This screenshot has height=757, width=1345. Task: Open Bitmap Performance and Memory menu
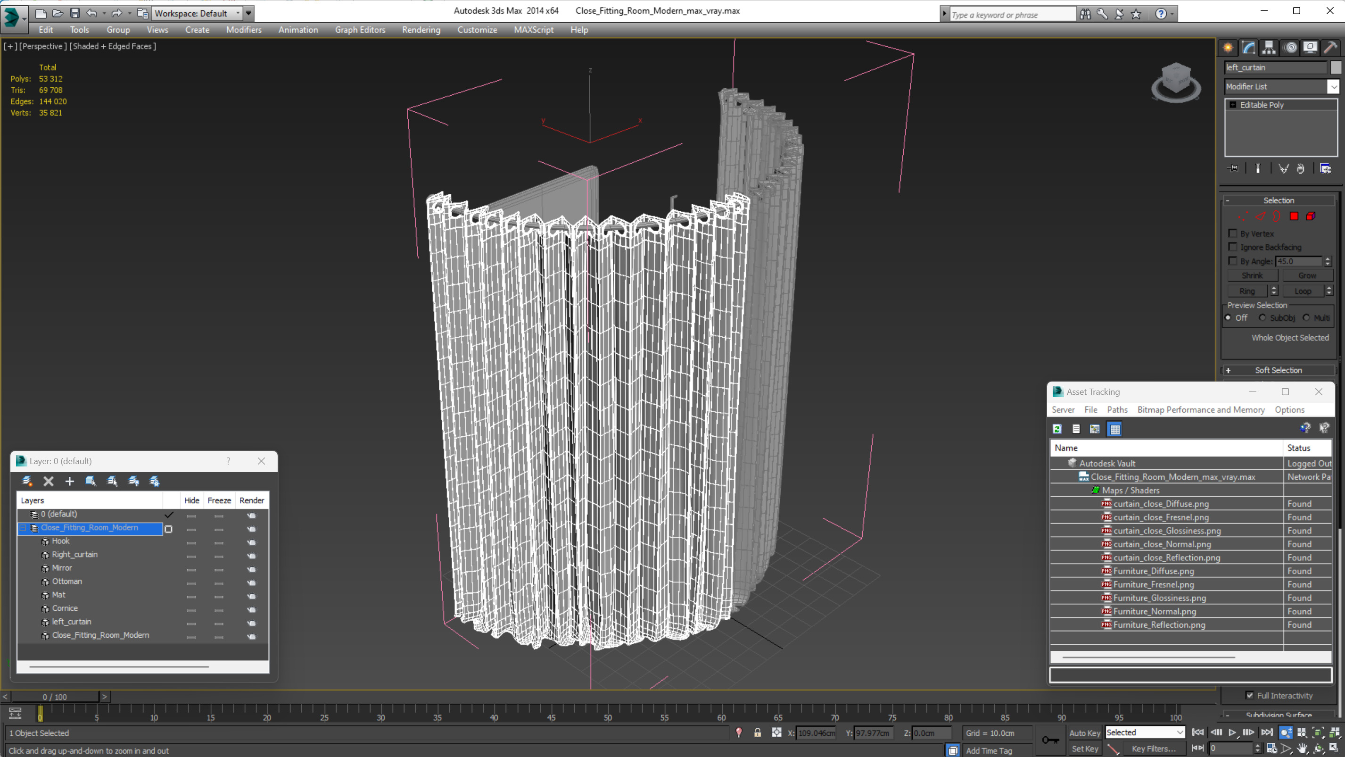tap(1201, 409)
